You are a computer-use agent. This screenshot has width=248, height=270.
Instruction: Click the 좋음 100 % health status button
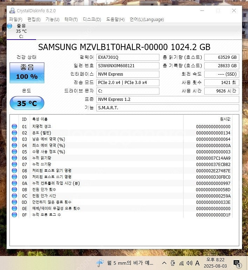[x=27, y=73]
